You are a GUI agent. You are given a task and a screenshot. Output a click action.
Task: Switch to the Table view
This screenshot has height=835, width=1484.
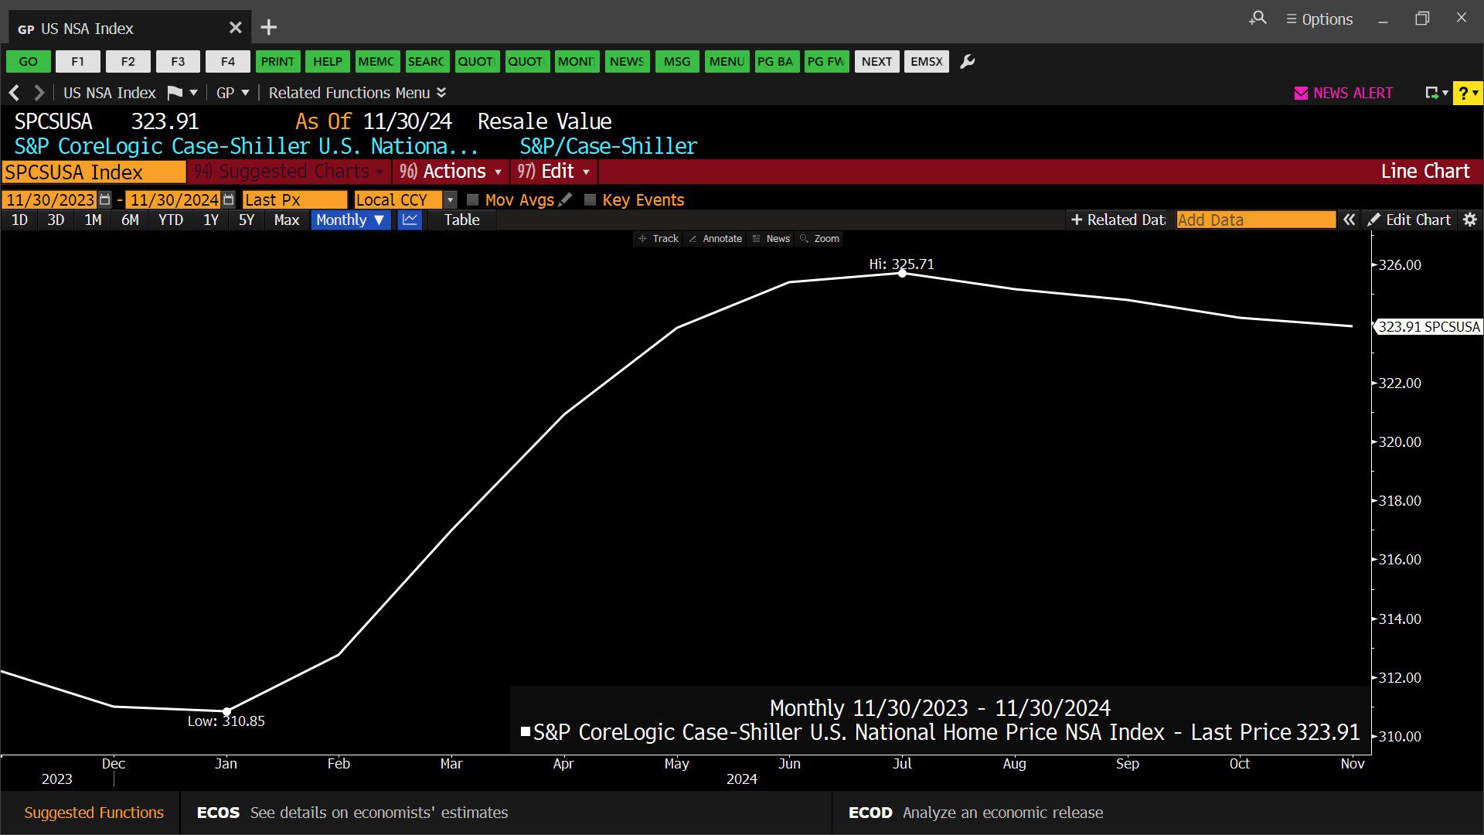[x=461, y=220]
